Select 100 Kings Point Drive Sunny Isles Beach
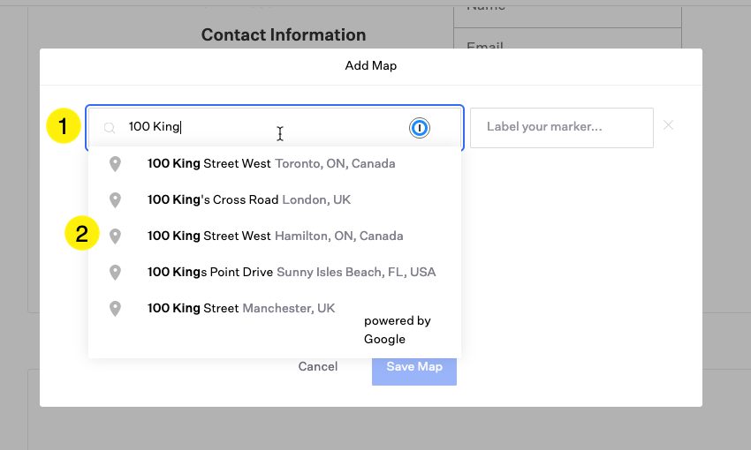The height and width of the screenshot is (450, 751). [291, 273]
